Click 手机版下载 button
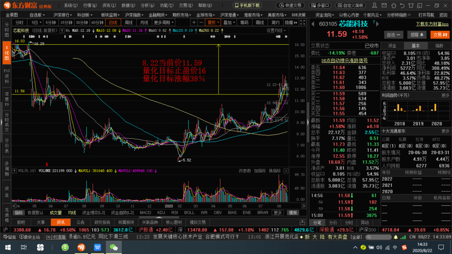This screenshot has width=452, height=254. coord(247,5)
